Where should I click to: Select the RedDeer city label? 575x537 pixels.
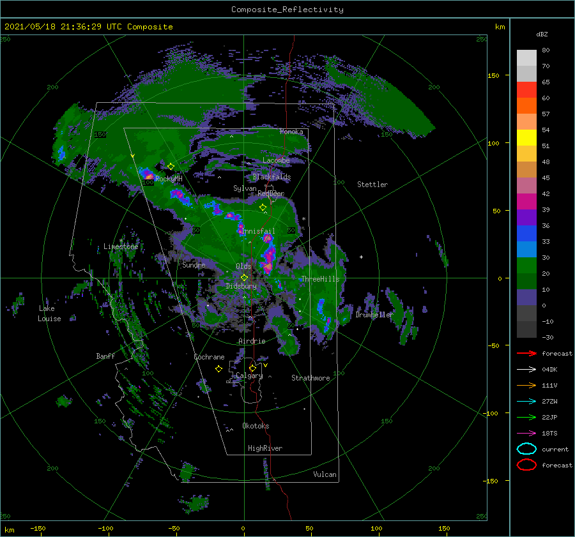pyautogui.click(x=271, y=193)
